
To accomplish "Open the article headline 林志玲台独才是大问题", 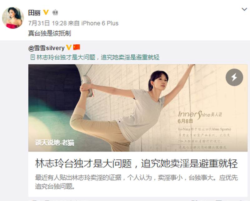I will point(137,163).
